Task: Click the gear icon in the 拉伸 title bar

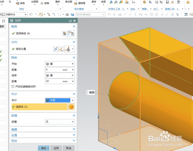Action: [x=12, y=21]
